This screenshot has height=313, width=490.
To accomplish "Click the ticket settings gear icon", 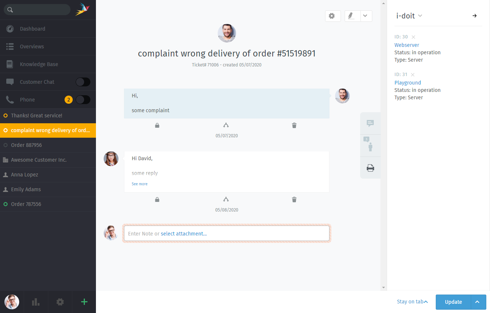I will [x=332, y=16].
